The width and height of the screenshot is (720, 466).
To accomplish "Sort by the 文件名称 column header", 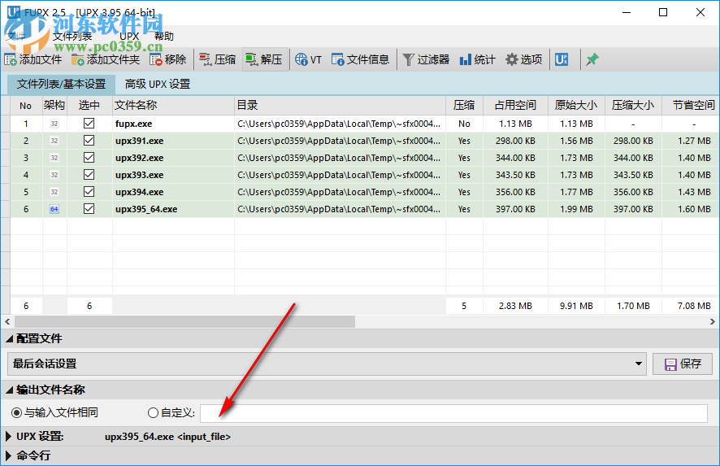I will click(x=174, y=105).
